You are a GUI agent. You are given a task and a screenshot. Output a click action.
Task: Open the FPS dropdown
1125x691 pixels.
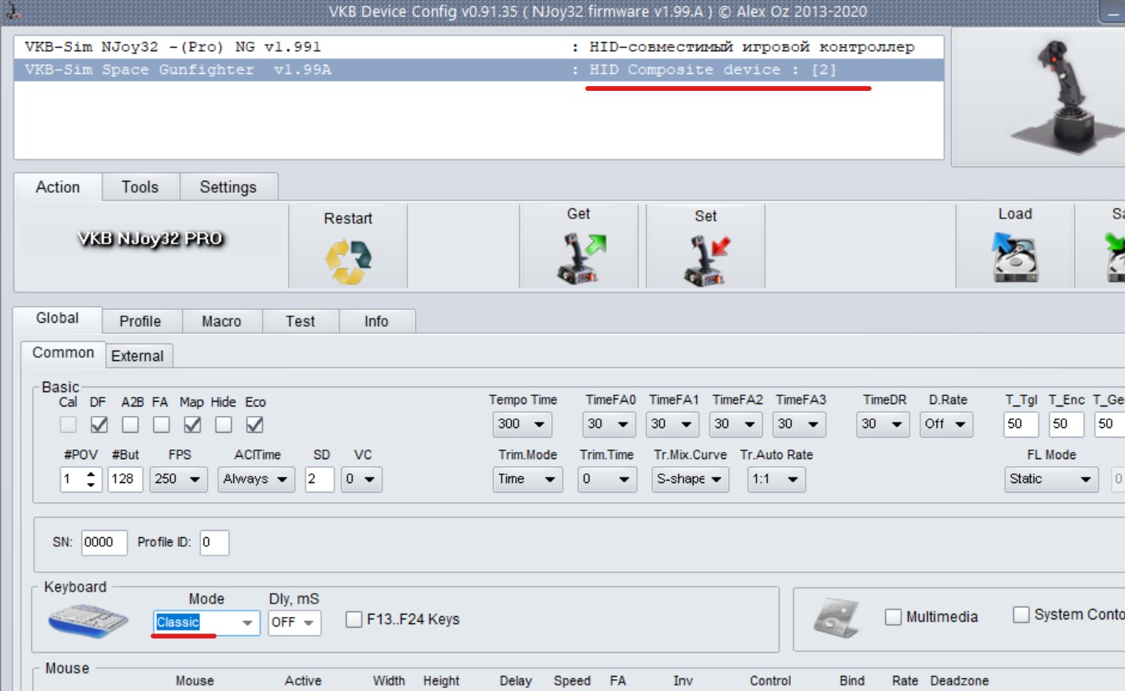[179, 479]
